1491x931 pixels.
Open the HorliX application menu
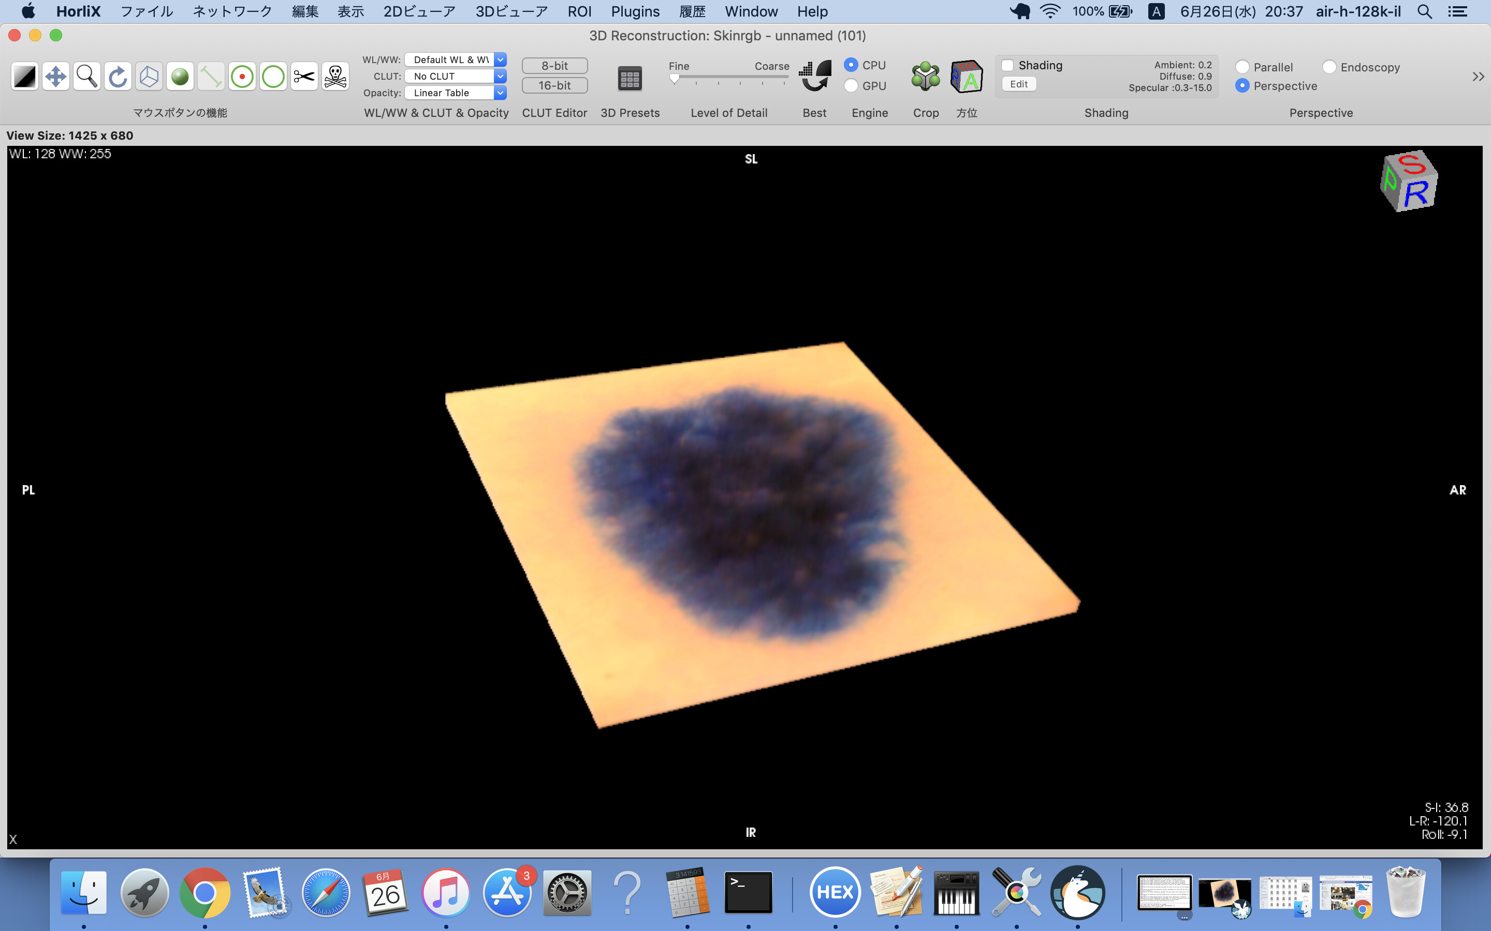pyautogui.click(x=78, y=11)
